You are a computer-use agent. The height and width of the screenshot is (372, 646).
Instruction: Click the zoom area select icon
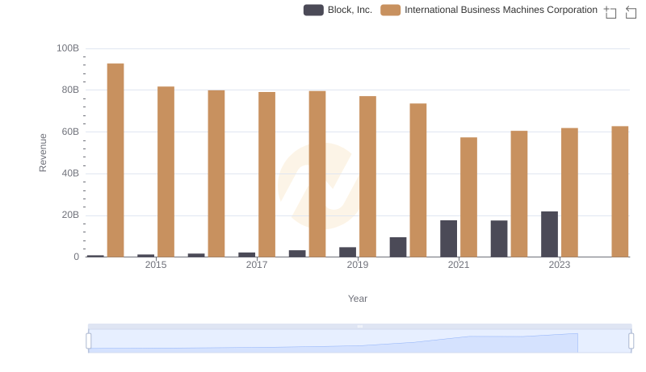(x=610, y=12)
